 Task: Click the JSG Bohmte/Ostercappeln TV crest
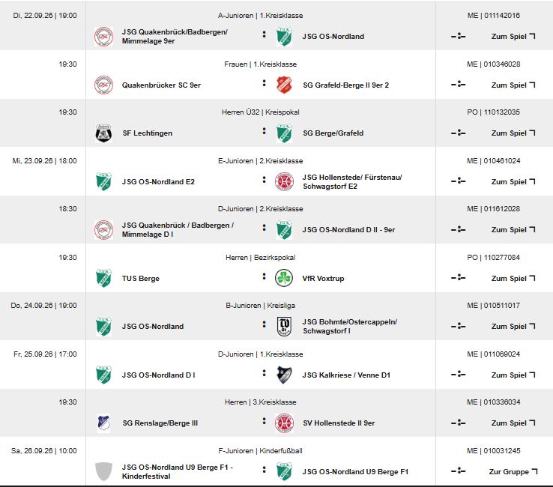284,327
